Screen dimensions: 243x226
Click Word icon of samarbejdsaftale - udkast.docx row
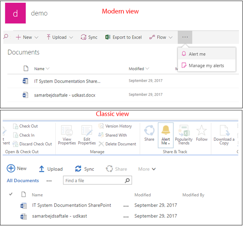coord(25,95)
